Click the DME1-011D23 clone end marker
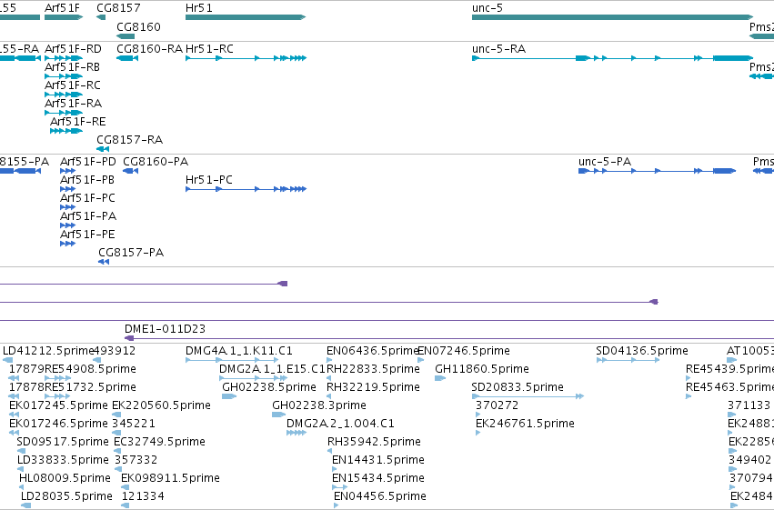This screenshot has height=510, width=774. (129, 338)
